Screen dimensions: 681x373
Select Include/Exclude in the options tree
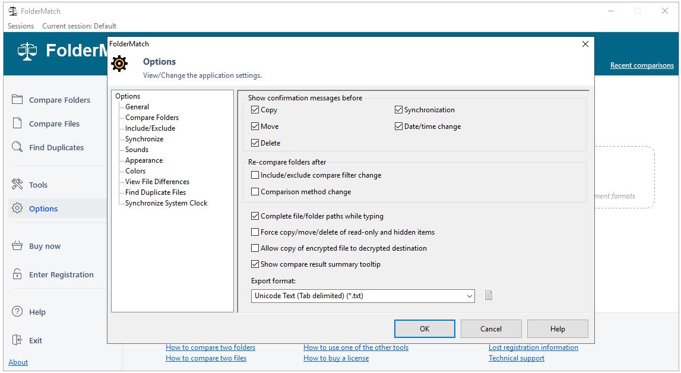150,128
